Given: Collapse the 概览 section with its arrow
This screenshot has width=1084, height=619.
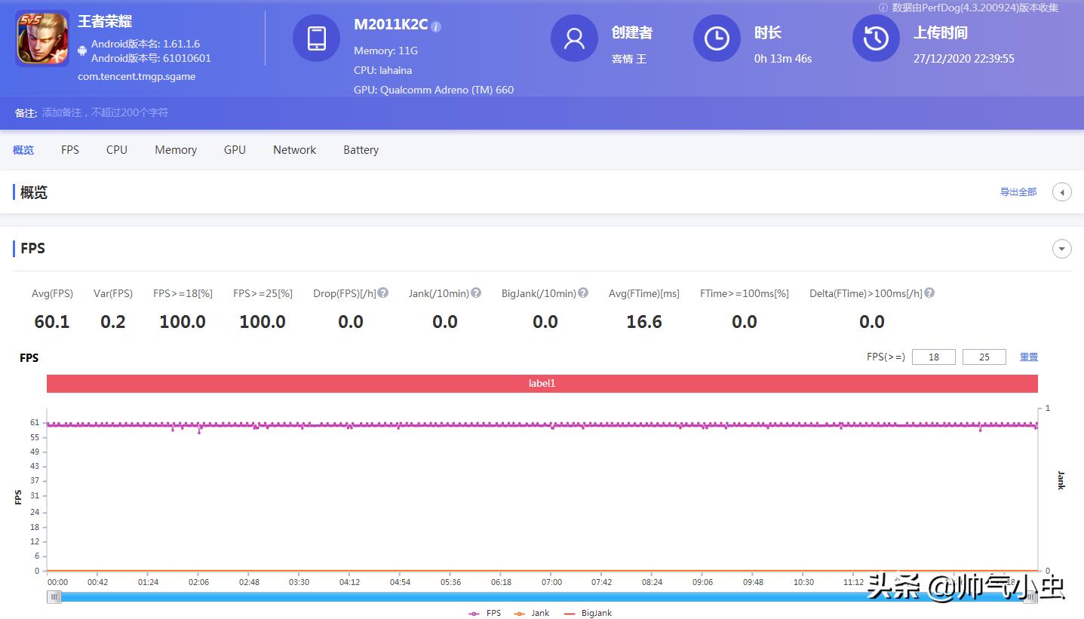Looking at the screenshot, I should click(x=1062, y=192).
